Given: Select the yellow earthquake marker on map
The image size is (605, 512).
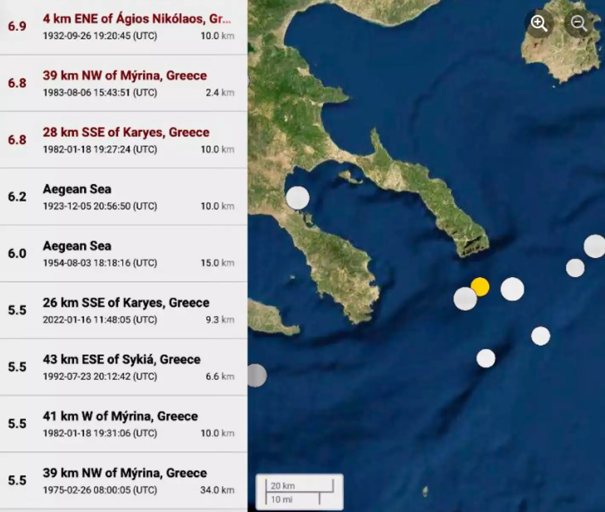Looking at the screenshot, I should [x=481, y=286].
